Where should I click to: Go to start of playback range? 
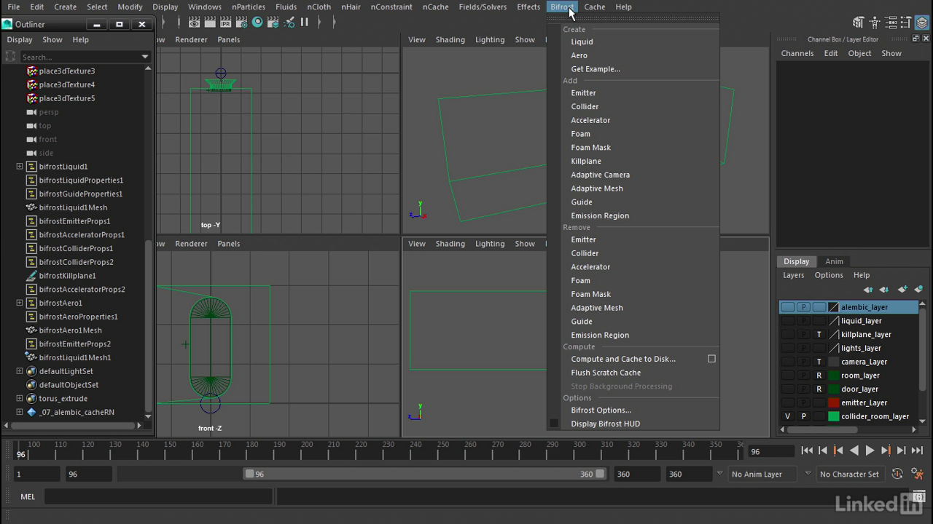(x=807, y=450)
